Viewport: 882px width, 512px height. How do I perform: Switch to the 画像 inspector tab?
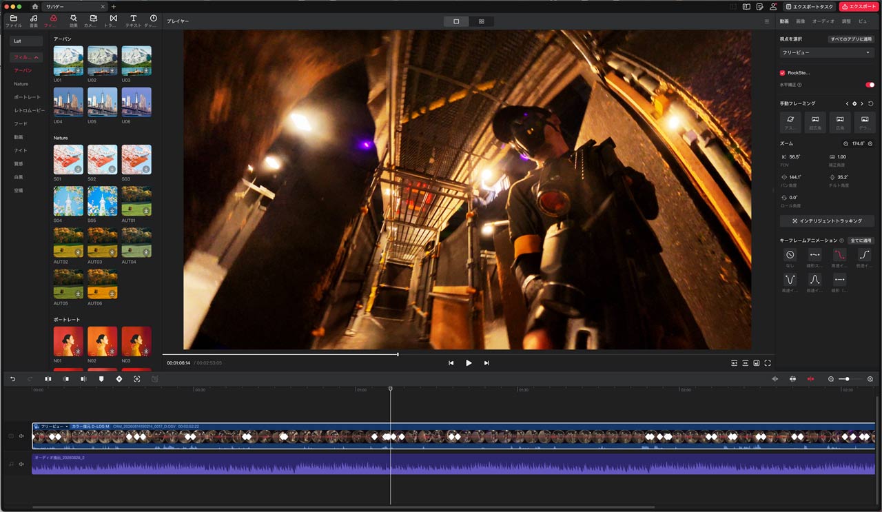(801, 21)
